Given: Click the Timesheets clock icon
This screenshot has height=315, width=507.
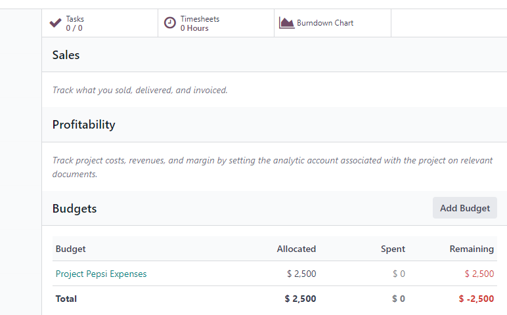Looking at the screenshot, I should coord(169,23).
